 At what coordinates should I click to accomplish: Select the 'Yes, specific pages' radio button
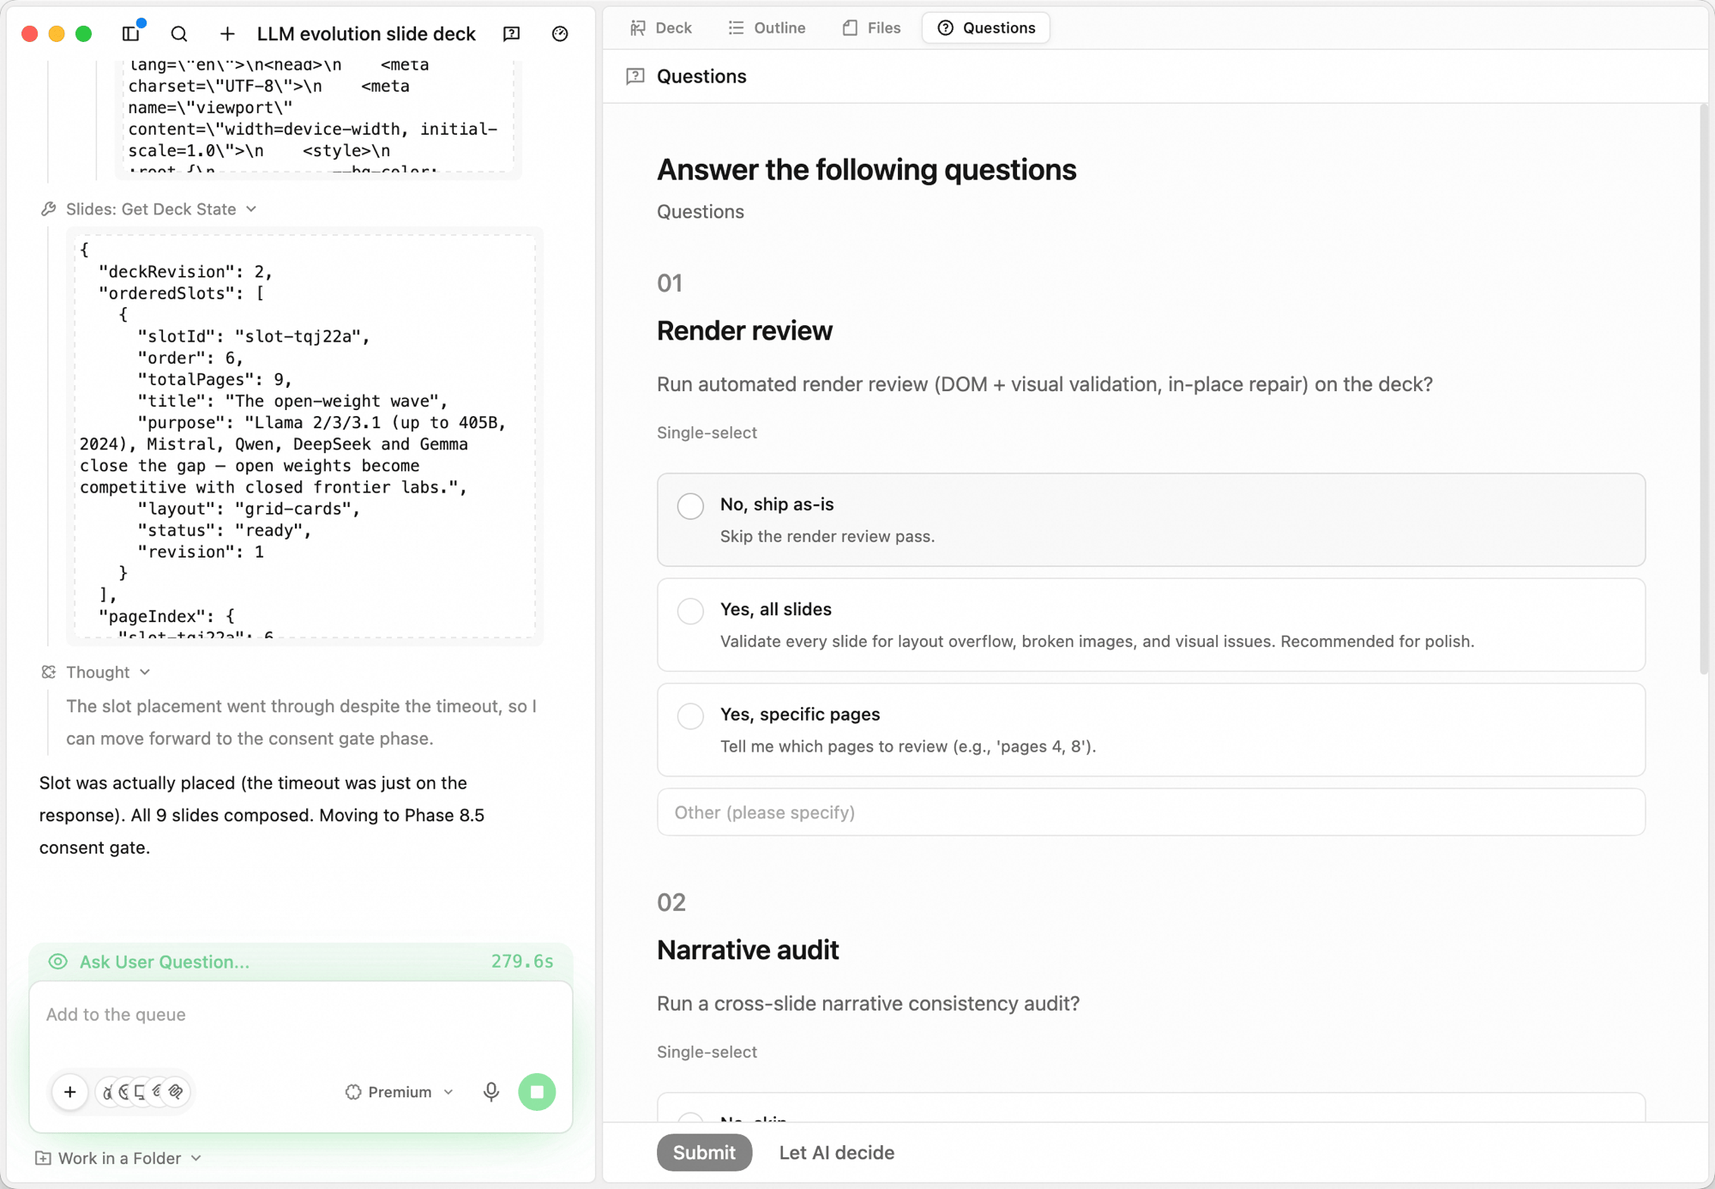[x=690, y=716]
